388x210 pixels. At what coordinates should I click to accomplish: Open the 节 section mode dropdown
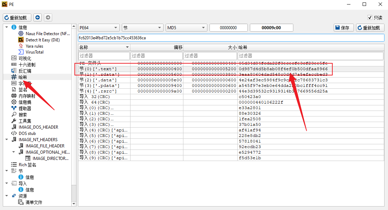coord(142,28)
